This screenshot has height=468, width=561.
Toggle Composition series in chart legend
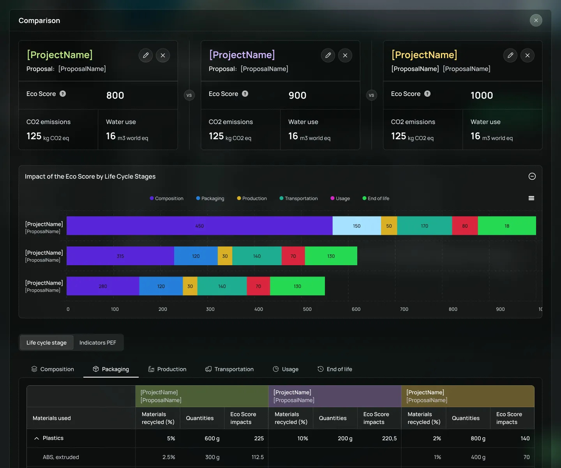(x=166, y=199)
